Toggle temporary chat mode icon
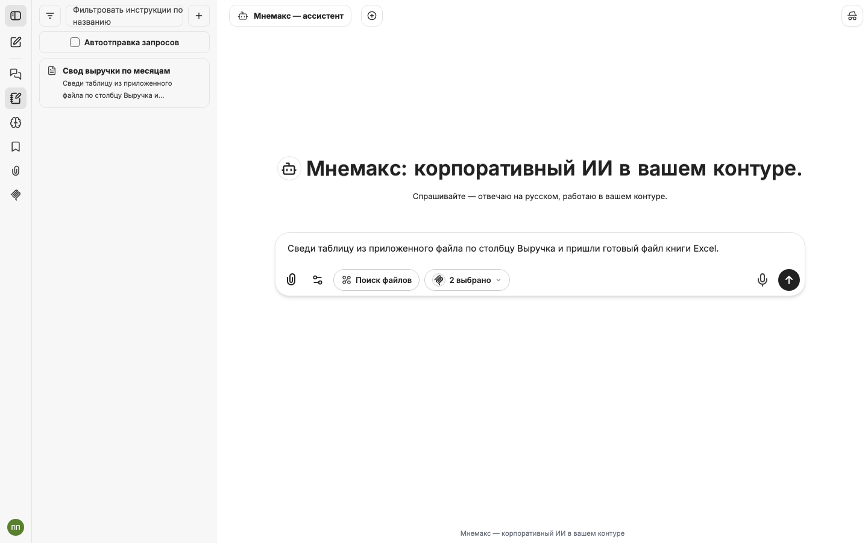Viewport: 868px width, 543px height. coord(852,16)
